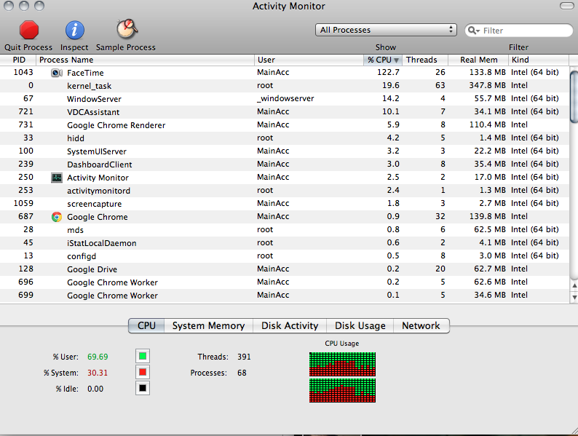578x436 pixels.
Task: Select the hidd process row
Action: (x=285, y=138)
